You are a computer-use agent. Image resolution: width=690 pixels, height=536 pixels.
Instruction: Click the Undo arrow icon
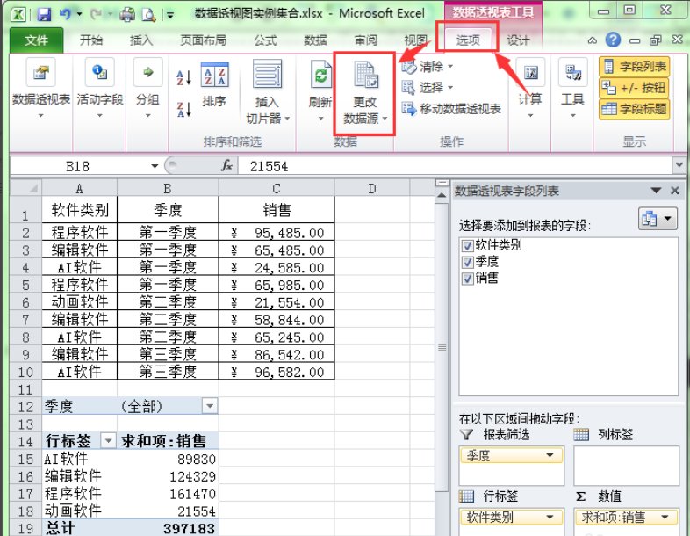coord(65,14)
